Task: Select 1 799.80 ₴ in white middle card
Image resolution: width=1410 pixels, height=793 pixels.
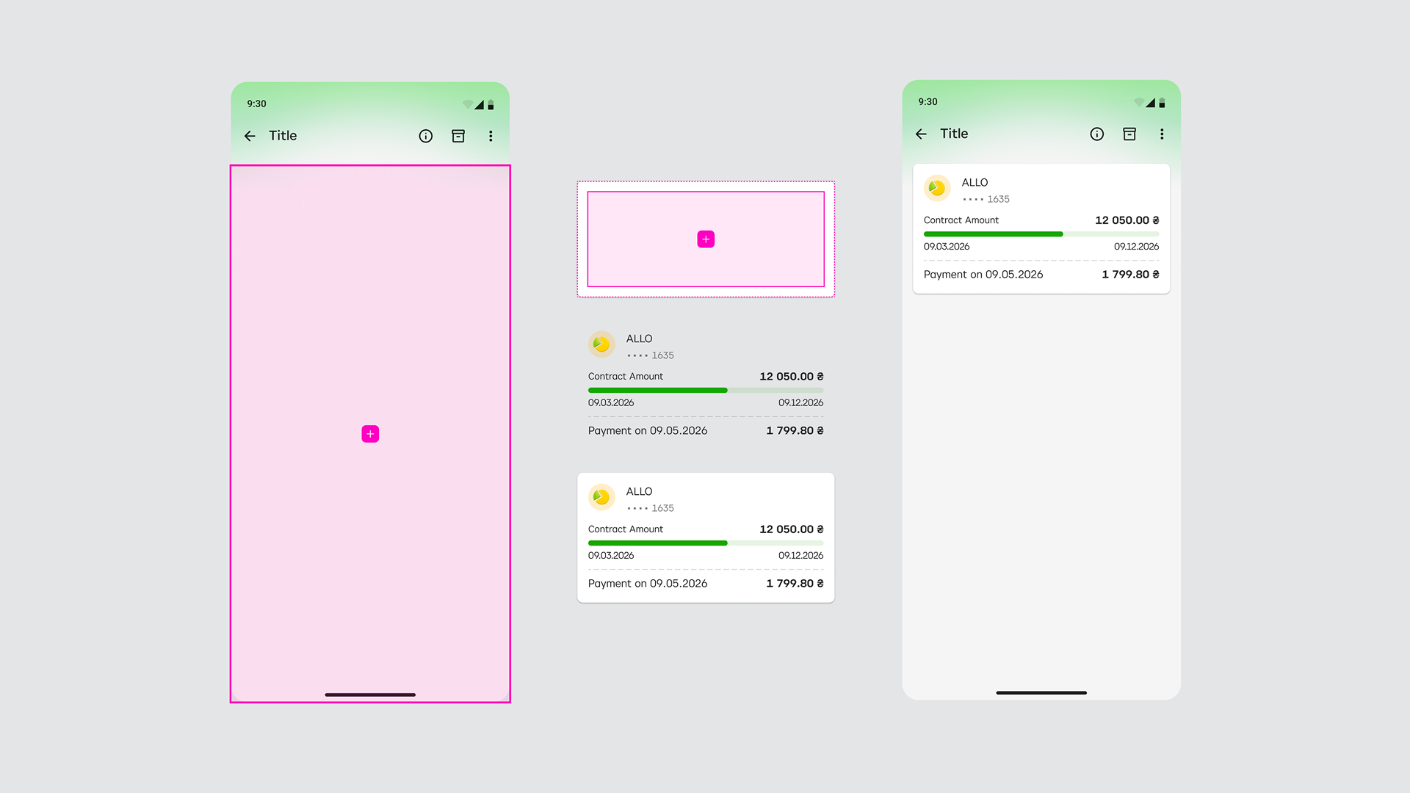Action: [x=795, y=584]
